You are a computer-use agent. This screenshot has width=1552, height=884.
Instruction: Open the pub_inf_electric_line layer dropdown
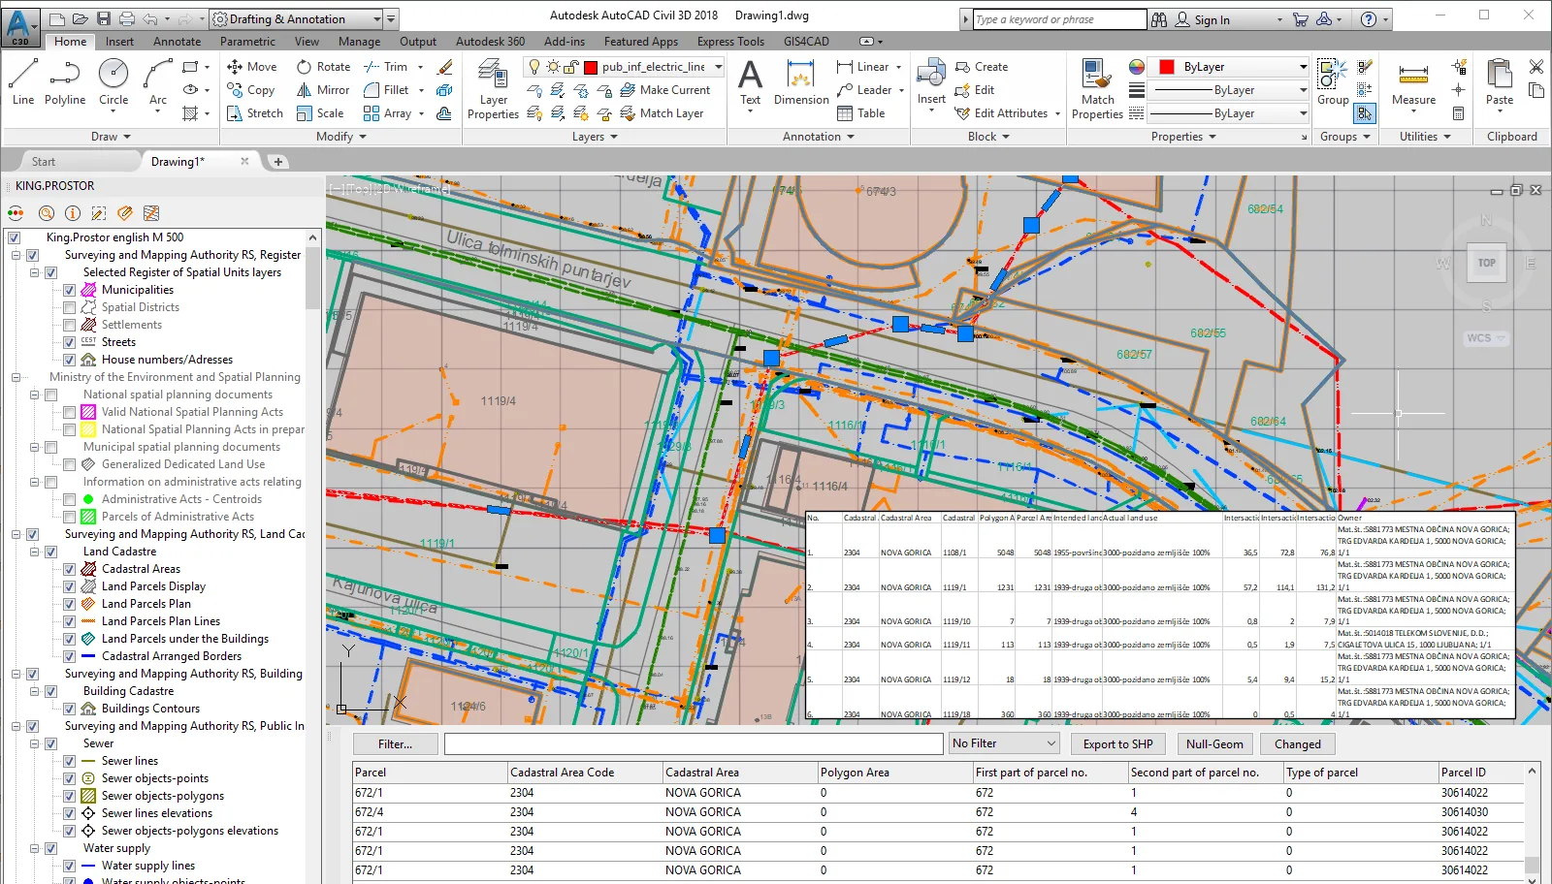[718, 67]
